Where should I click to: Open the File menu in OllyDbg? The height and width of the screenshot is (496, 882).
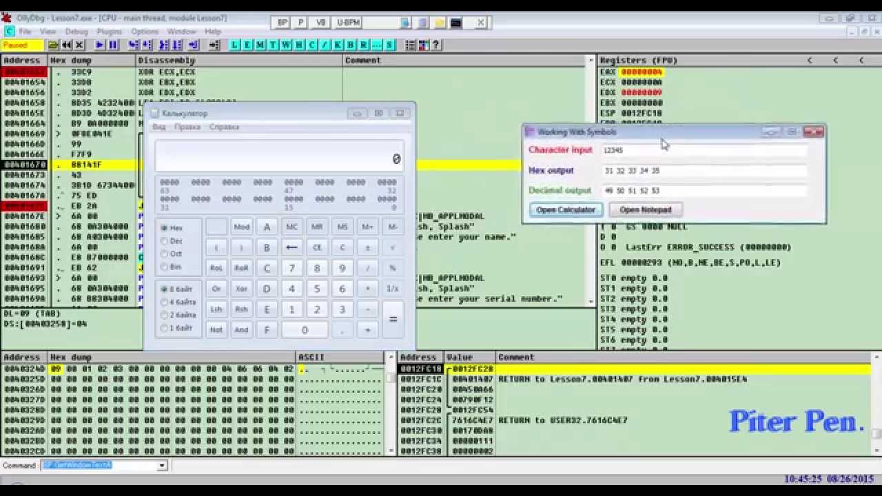pyautogui.click(x=25, y=32)
